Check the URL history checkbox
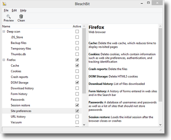171x140 pixels. click(x=77, y=117)
